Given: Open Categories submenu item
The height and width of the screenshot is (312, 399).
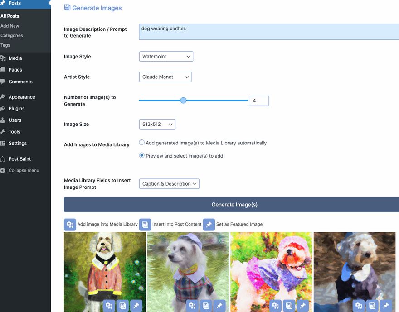Looking at the screenshot, I should pos(12,36).
